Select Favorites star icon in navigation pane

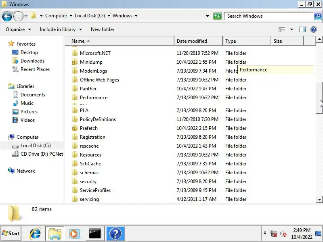point(11,44)
